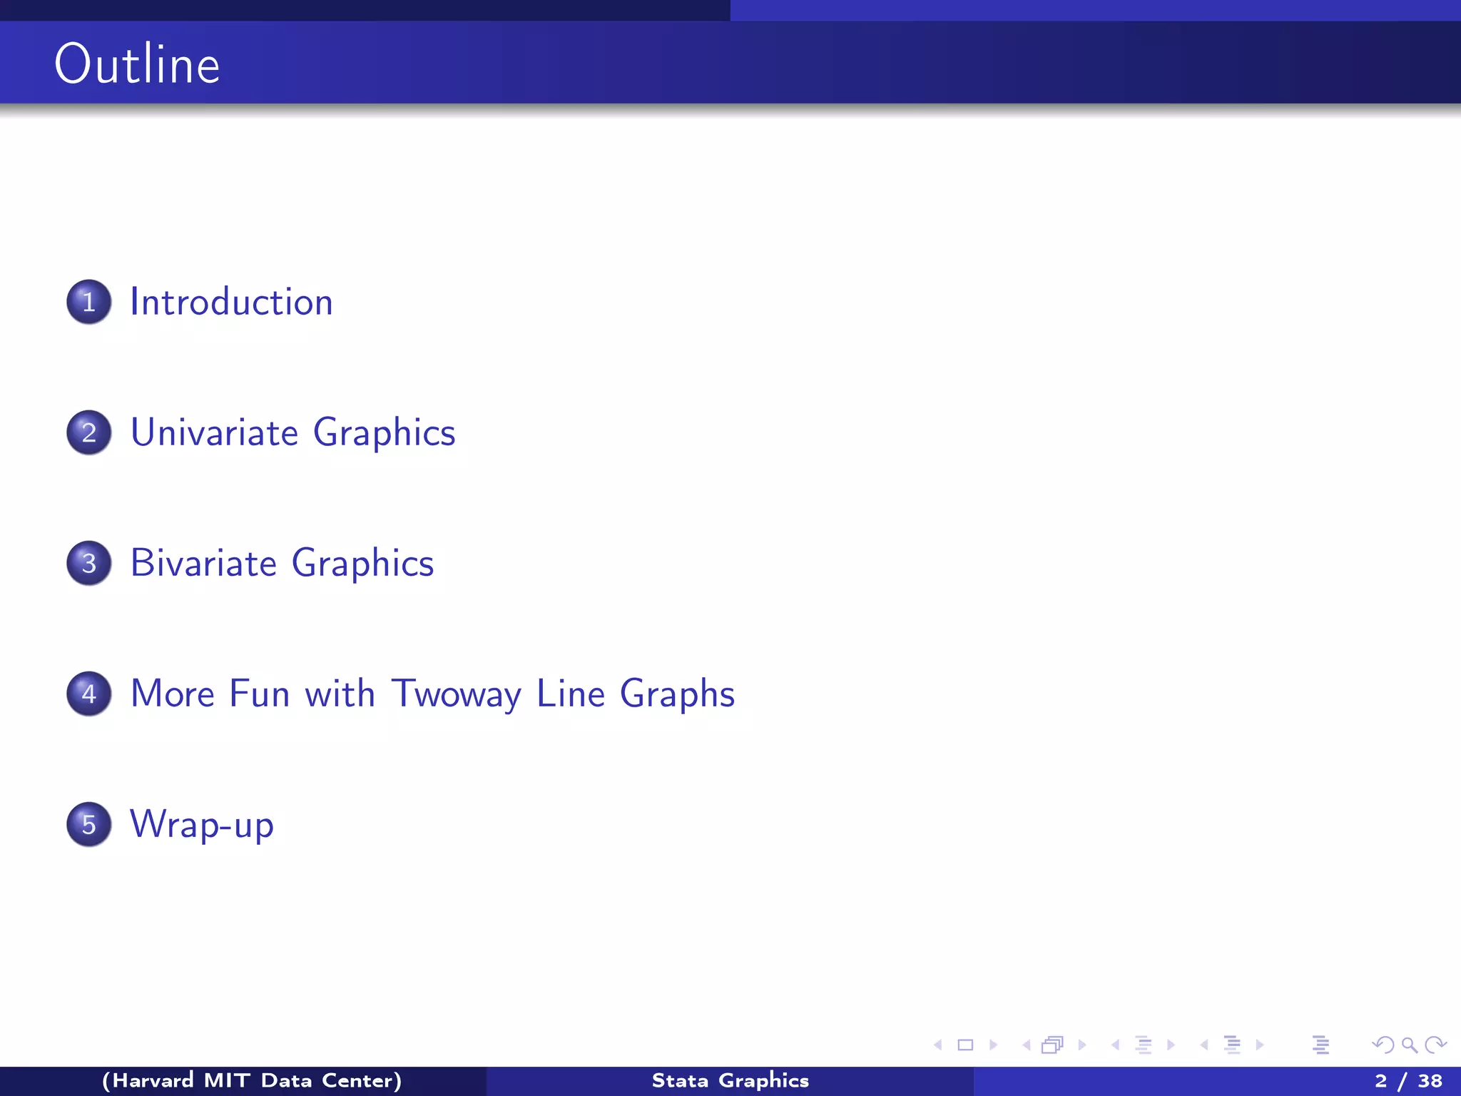Click the number 3 bullet ball
1461x1096 pixels.
[x=89, y=563]
